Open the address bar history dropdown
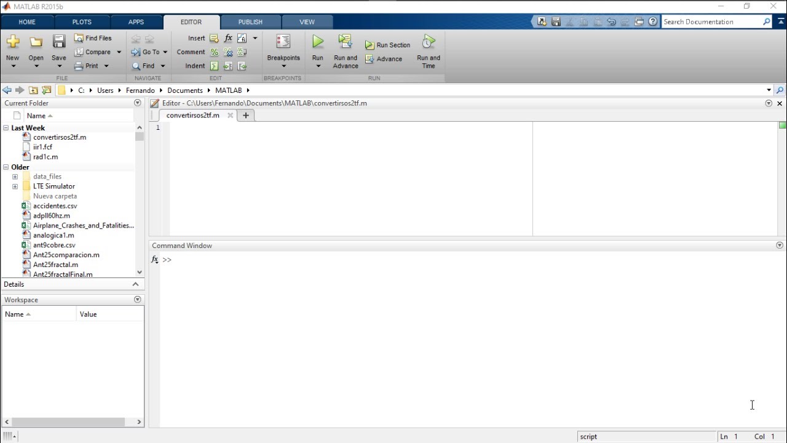The width and height of the screenshot is (787, 443). (x=769, y=90)
